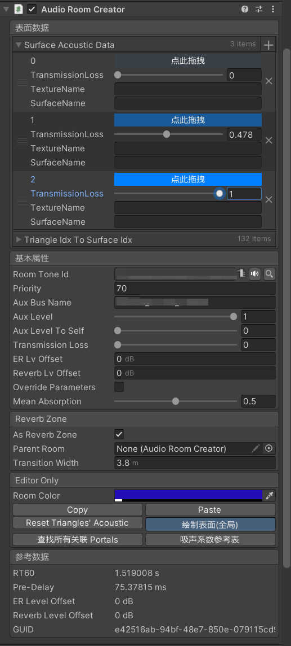Click the 3 items count label
This screenshot has height=646, width=291.
pyautogui.click(x=243, y=44)
